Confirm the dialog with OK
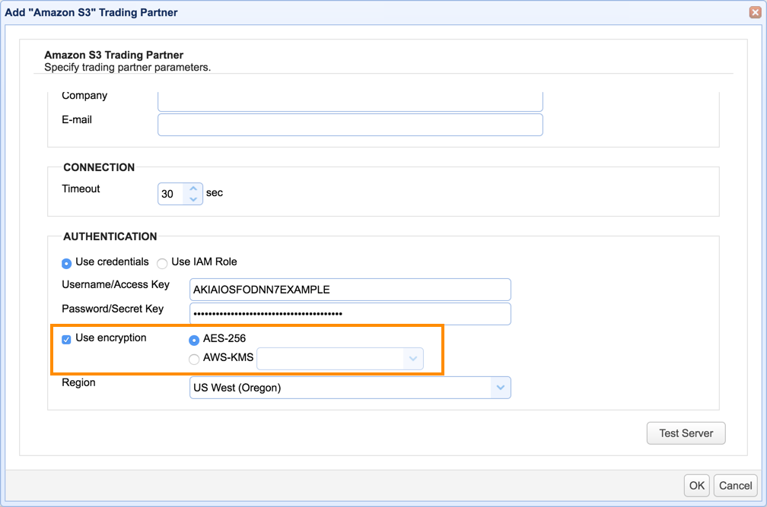The width and height of the screenshot is (767, 507). [696, 485]
